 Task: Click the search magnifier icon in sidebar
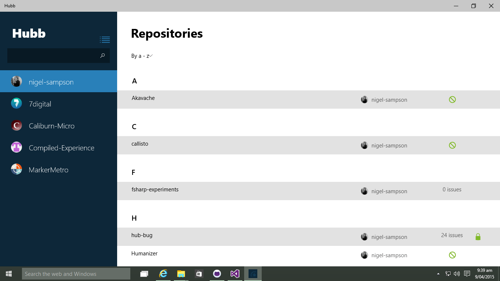[102, 56]
